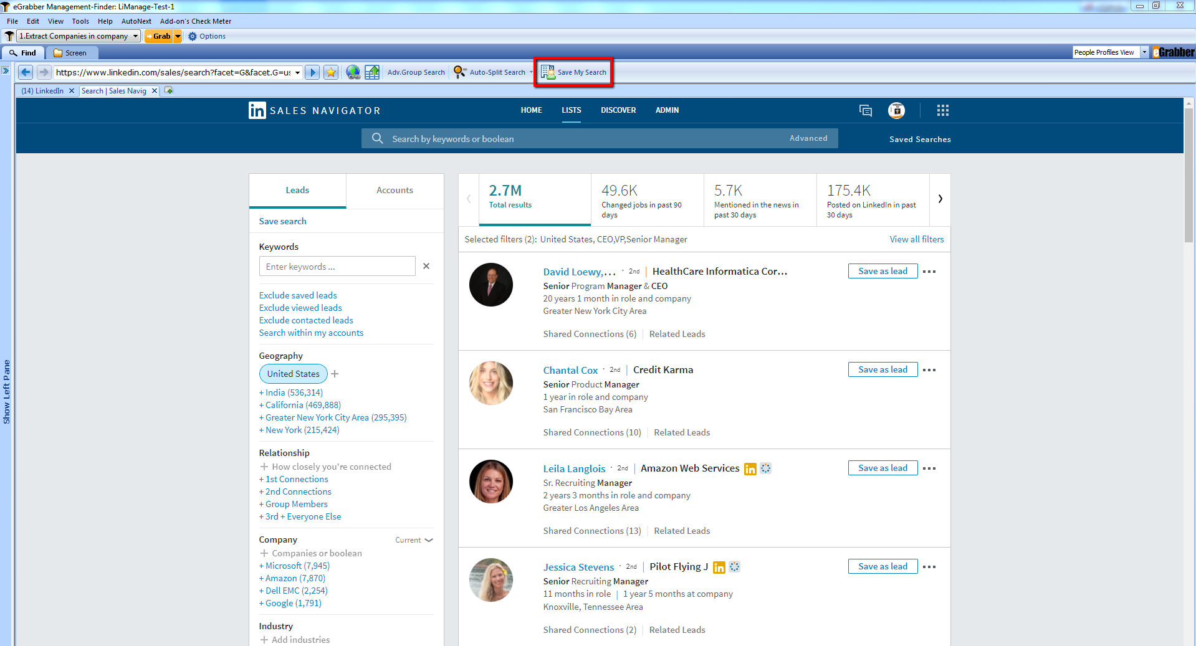Screen dimensions: 1196x646
Task: Select the (14) LinkedIn tab
Action: pos(42,91)
